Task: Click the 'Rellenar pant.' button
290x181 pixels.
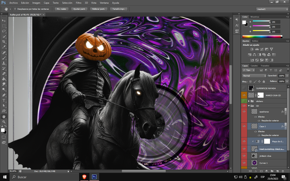Action: point(99,9)
